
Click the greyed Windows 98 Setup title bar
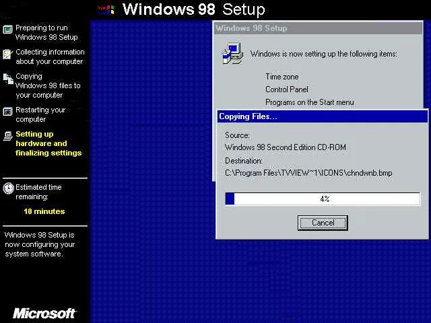[x=319, y=28]
